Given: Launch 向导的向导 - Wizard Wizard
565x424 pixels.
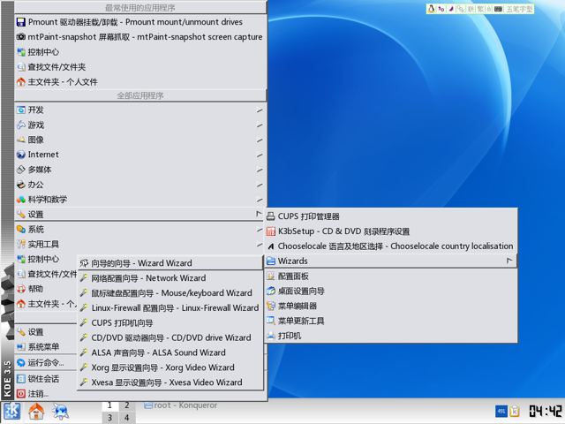Looking at the screenshot, I should pos(170,263).
